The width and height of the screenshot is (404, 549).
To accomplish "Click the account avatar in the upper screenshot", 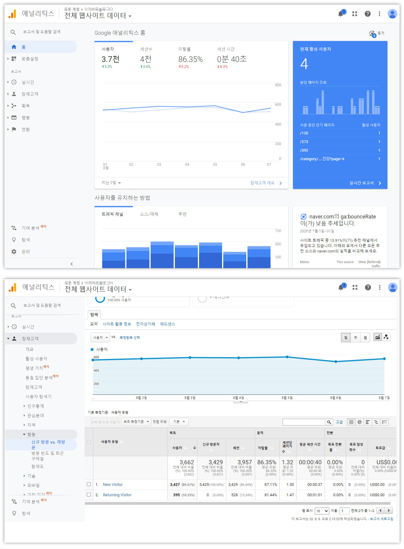I will click(392, 14).
